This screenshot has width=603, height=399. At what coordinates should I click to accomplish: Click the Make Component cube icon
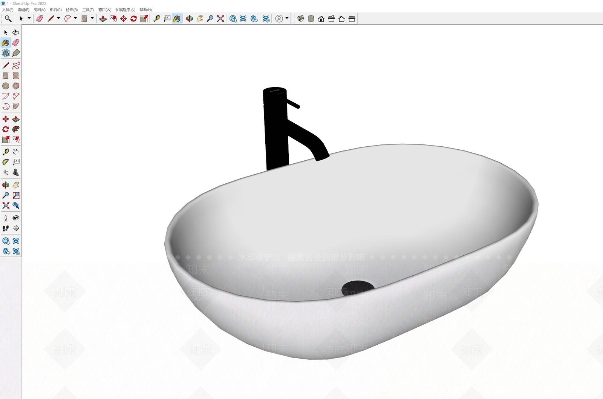tap(6, 53)
